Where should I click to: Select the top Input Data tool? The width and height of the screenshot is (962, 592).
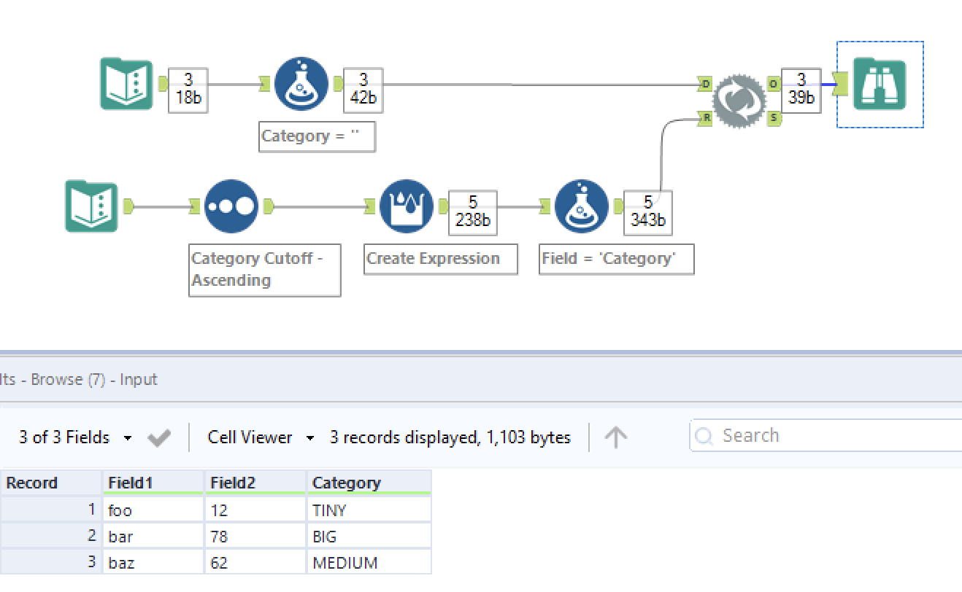point(126,84)
